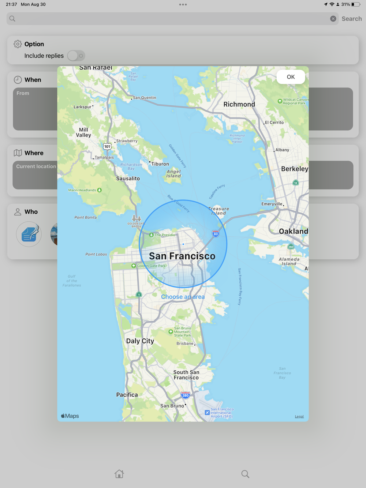This screenshot has height=488, width=366.
Task: Tap the Tiburon label on map
Action: pyautogui.click(x=160, y=164)
